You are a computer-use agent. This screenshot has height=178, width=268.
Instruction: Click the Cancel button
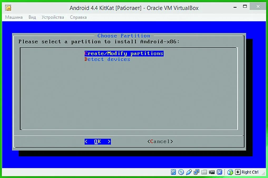point(160,142)
